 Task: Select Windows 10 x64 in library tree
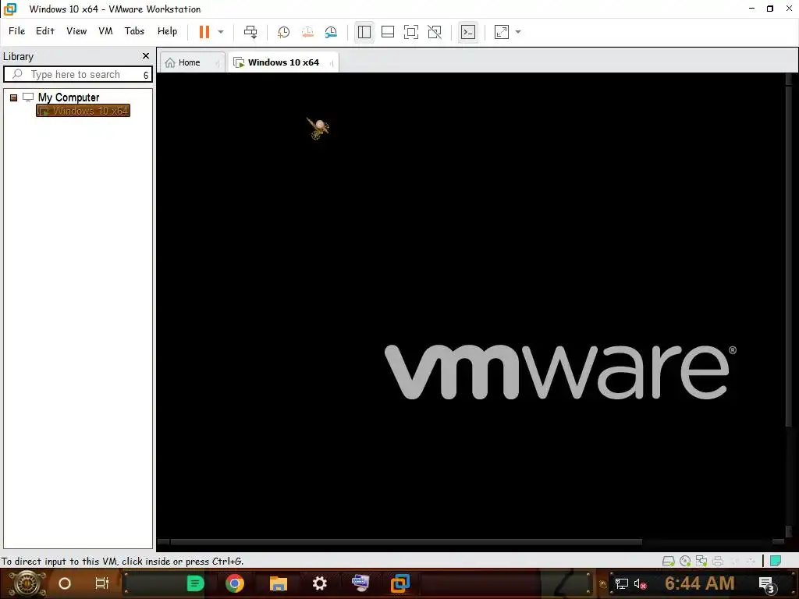(83, 111)
